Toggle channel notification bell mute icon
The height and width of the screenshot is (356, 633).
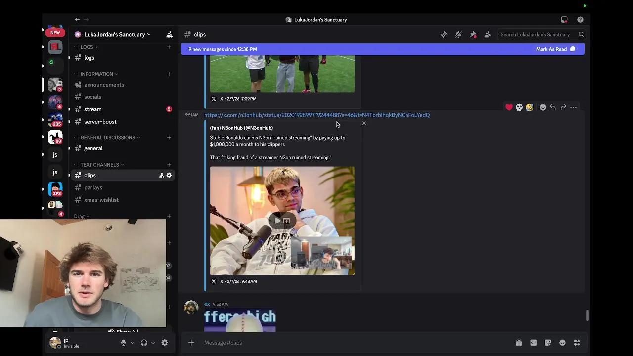(458, 34)
